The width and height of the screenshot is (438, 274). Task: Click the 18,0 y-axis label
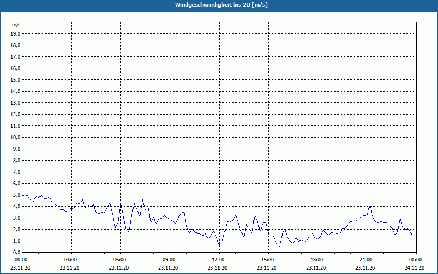[15, 45]
